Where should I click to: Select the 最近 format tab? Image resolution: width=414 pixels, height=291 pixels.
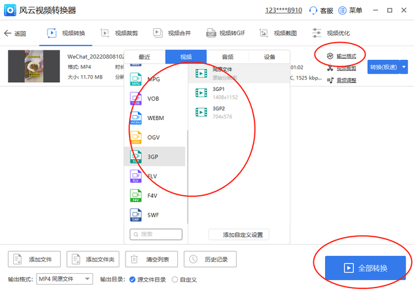click(x=144, y=57)
